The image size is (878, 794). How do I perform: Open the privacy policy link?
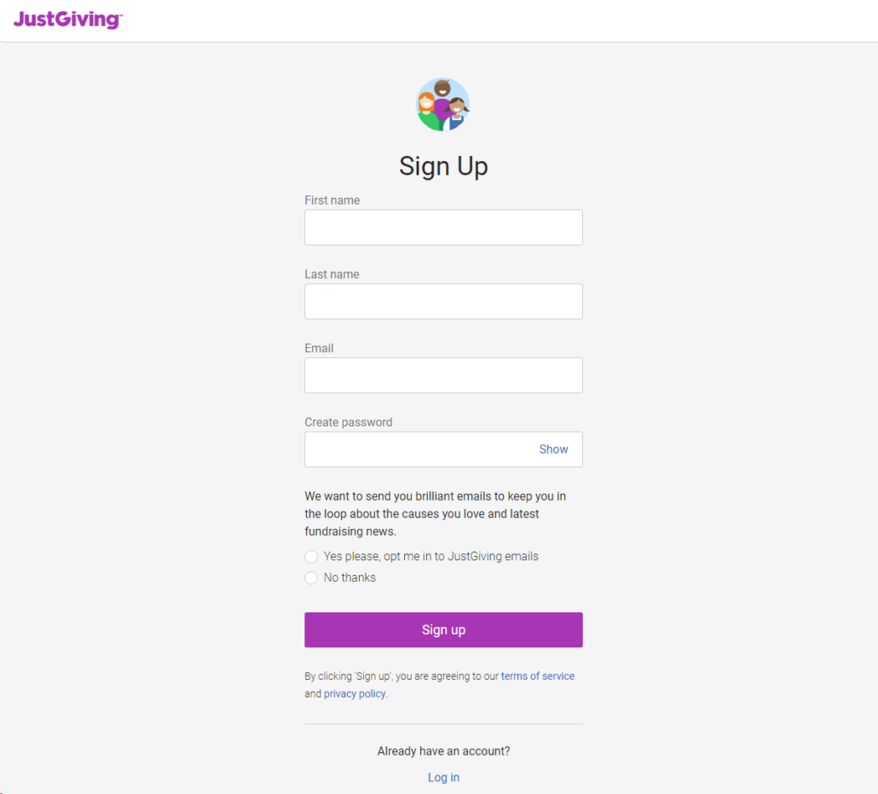[x=355, y=693]
